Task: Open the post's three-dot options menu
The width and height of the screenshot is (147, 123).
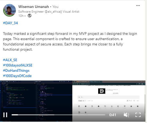Action: (138, 6)
